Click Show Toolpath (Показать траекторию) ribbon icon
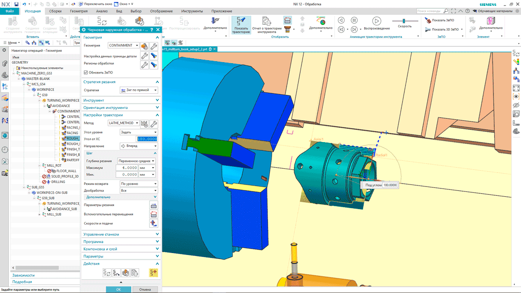This screenshot has width=521, height=293. point(241,25)
